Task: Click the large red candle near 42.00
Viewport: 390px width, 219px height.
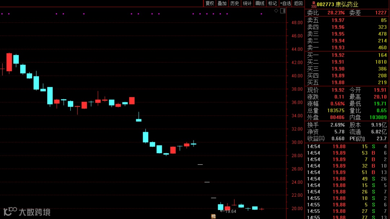Action: [9, 63]
